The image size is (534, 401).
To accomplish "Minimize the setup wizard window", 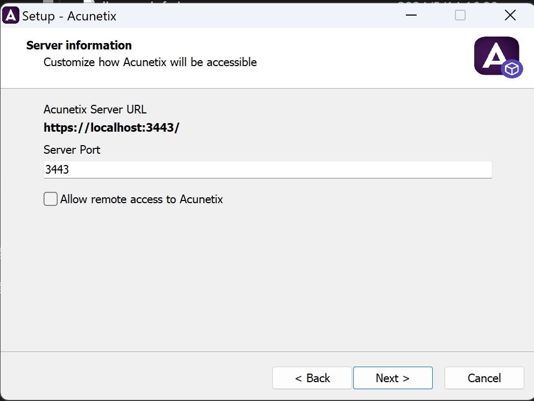I will click(411, 15).
